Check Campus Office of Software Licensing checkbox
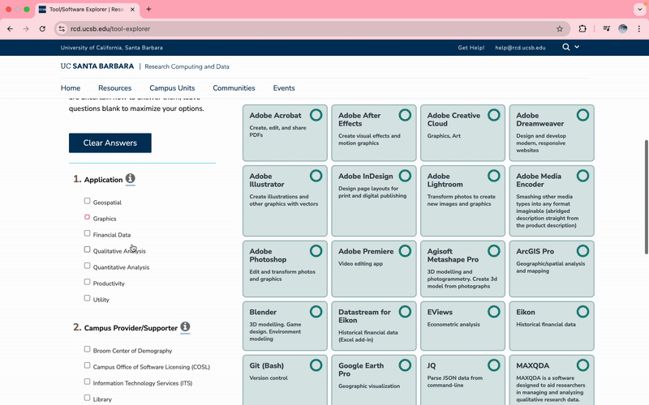 pos(87,365)
